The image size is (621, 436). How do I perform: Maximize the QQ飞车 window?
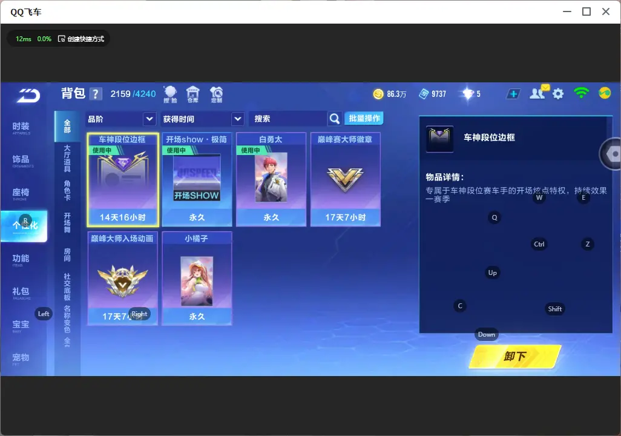click(x=586, y=12)
